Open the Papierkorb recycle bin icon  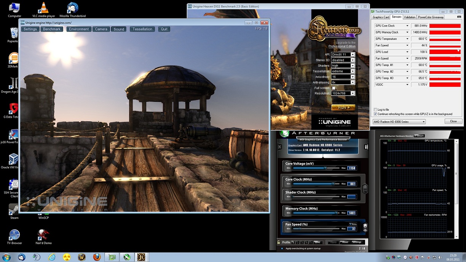13,35
